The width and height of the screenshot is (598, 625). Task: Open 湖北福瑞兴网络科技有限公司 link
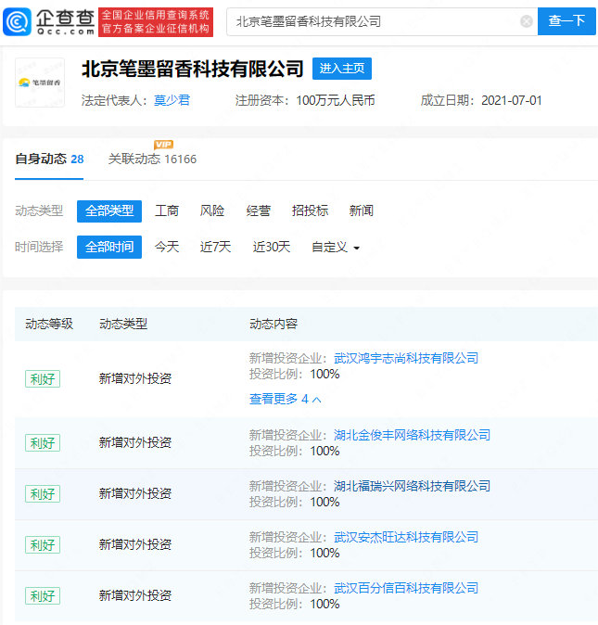pos(412,486)
